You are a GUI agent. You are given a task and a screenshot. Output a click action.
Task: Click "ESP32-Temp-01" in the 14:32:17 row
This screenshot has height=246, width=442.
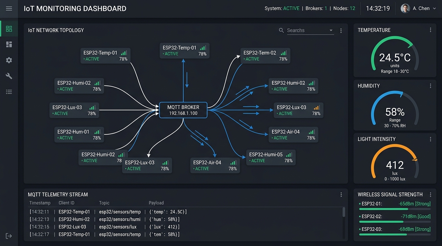pos(74,234)
